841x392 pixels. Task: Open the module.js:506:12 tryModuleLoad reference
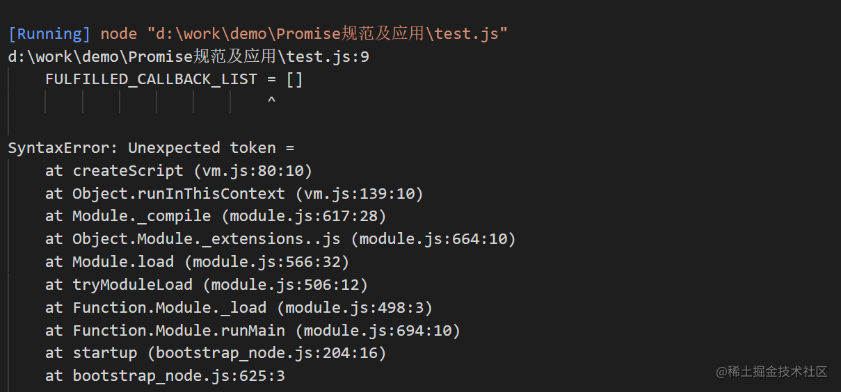[285, 285]
